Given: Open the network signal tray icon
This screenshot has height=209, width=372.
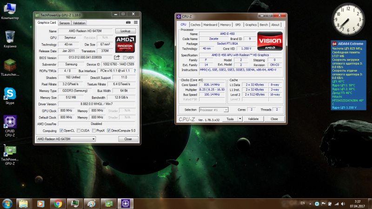Looking at the screenshot, I should [337, 204].
